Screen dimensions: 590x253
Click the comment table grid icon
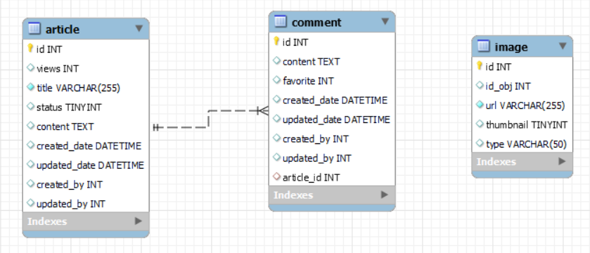pos(281,21)
